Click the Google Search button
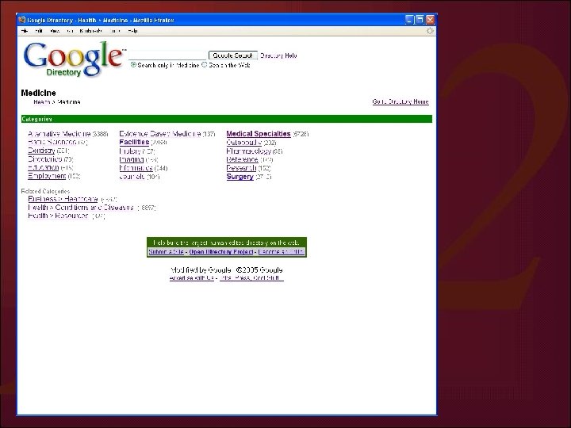The width and height of the screenshot is (571, 428). point(233,55)
